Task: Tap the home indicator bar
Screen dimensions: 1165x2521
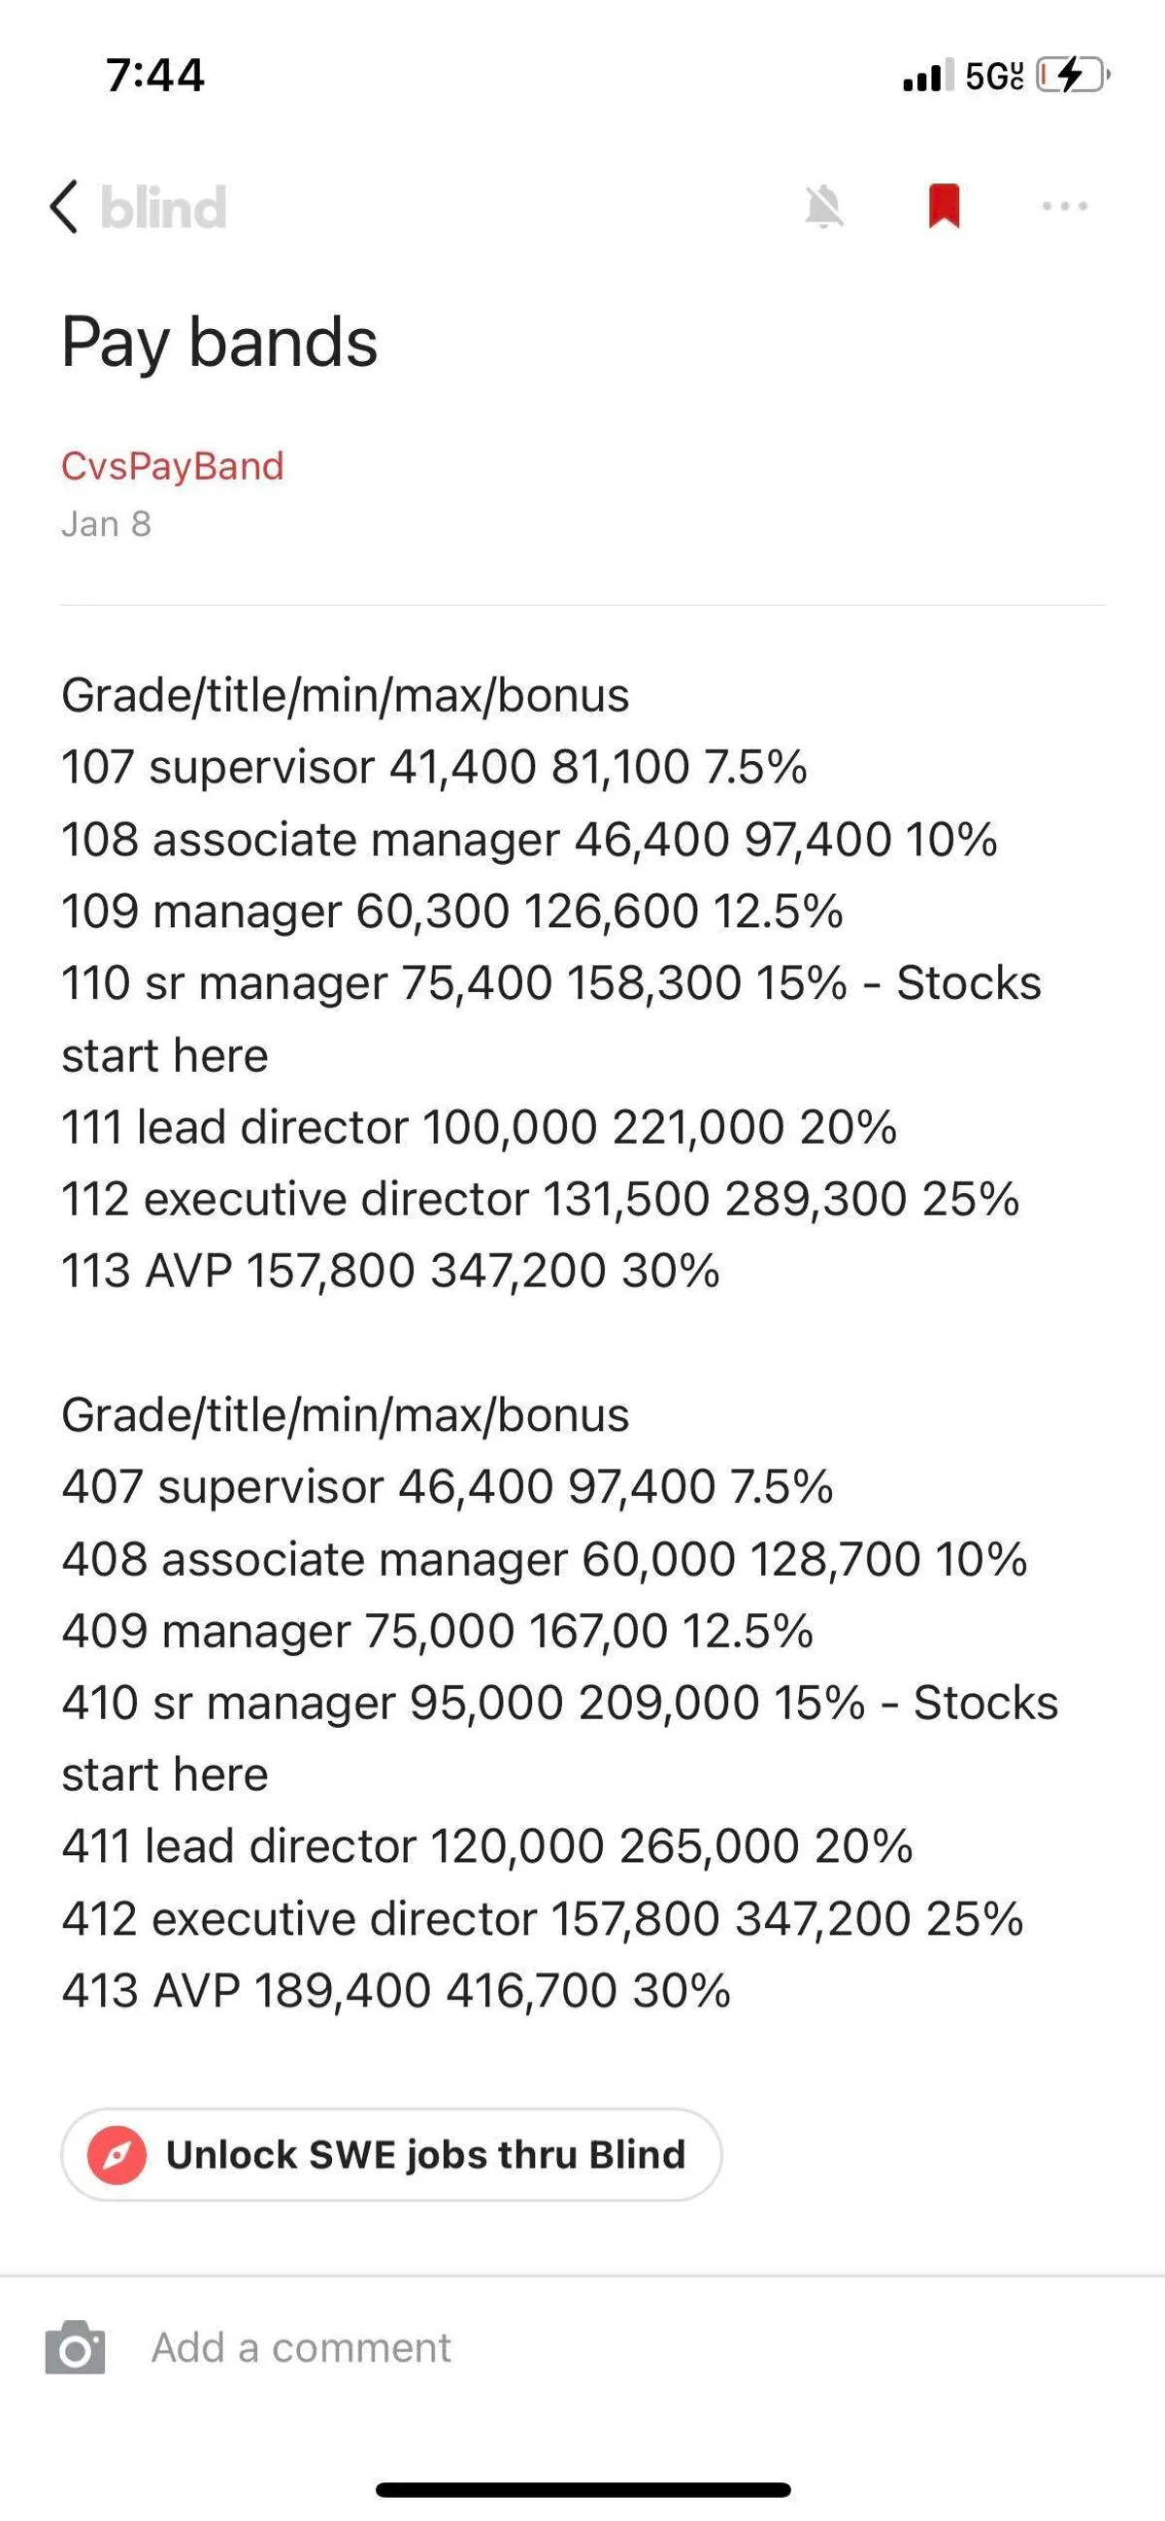Action: [x=582, y=2489]
